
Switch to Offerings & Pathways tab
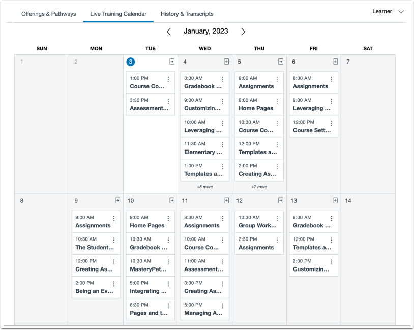[x=48, y=14]
